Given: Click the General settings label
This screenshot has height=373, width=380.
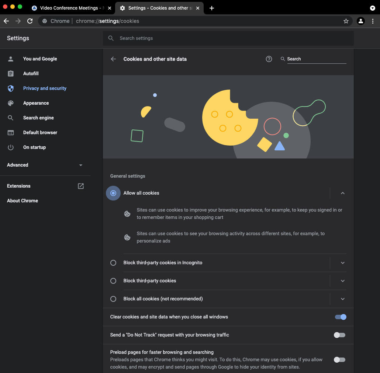Looking at the screenshot, I should coord(128,176).
